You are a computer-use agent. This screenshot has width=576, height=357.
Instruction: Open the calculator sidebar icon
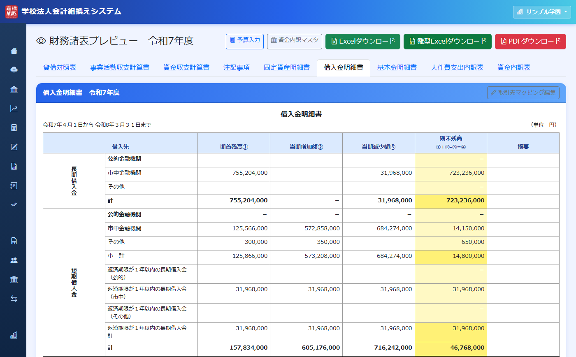coord(14,128)
